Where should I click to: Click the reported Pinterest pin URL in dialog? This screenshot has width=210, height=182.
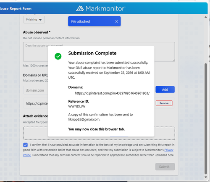(112, 93)
